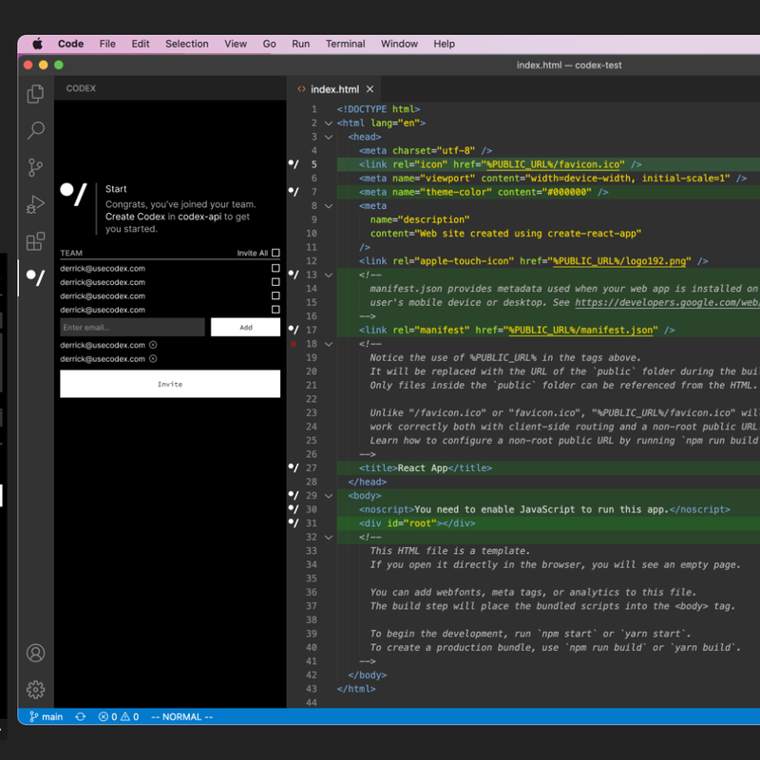The height and width of the screenshot is (760, 760).
Task: Click the Codex gutter marker on line 5
Action: (x=294, y=164)
